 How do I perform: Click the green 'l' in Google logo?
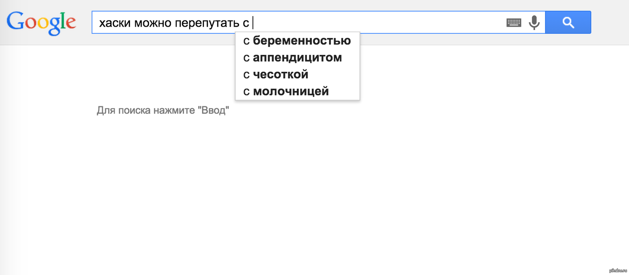coord(62,20)
